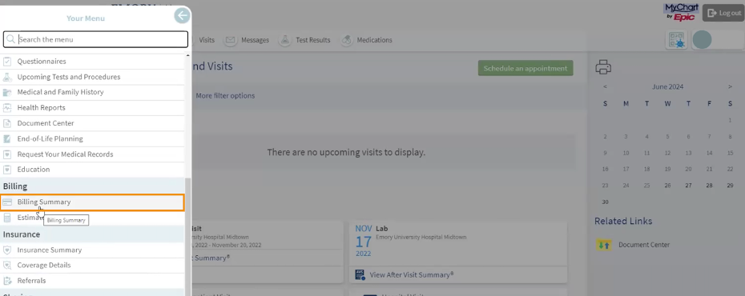This screenshot has height=296, width=745.
Task: Click the flask icon for Test Results
Action: click(x=285, y=40)
